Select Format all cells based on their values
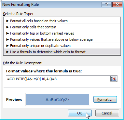 point(62,21)
